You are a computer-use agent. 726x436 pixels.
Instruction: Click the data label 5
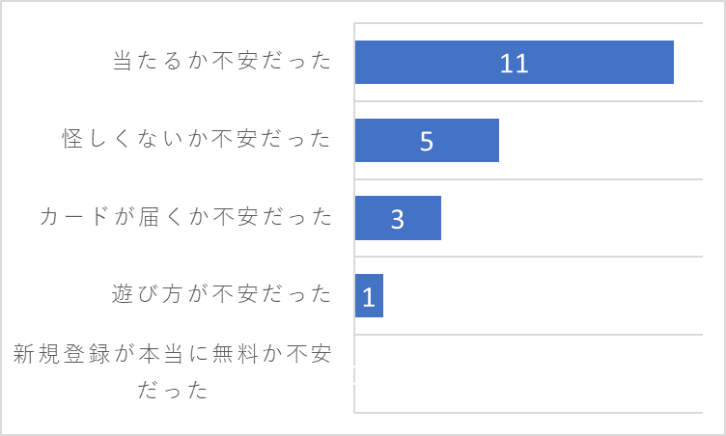tap(427, 141)
